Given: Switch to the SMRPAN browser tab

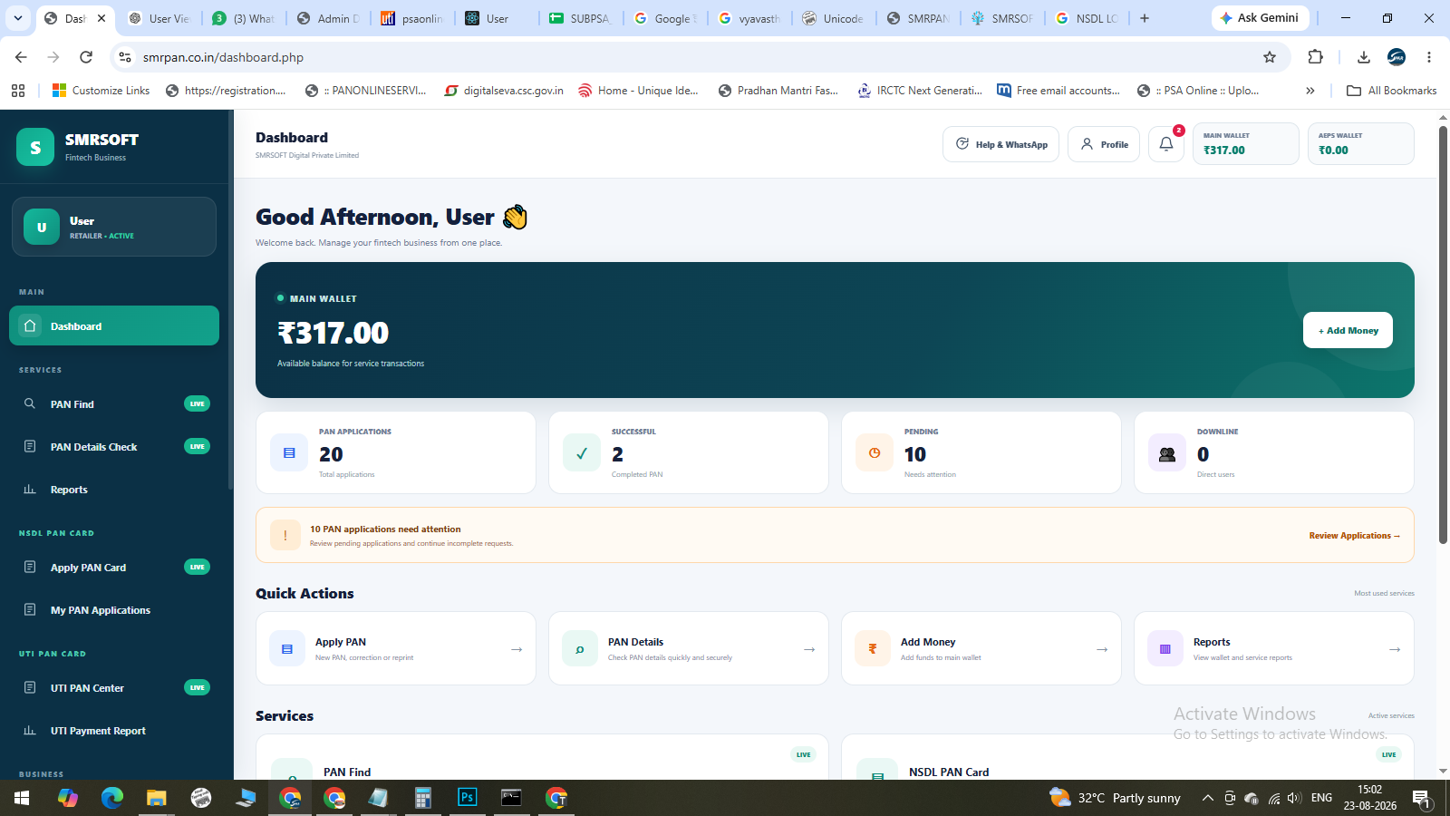Looking at the screenshot, I should 918,18.
